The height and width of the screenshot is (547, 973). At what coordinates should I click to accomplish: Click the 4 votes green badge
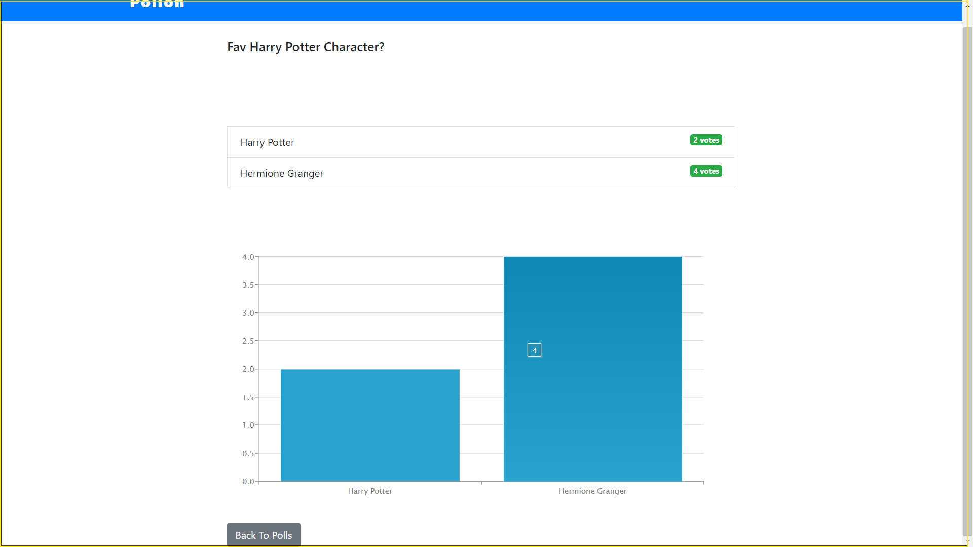click(x=705, y=171)
